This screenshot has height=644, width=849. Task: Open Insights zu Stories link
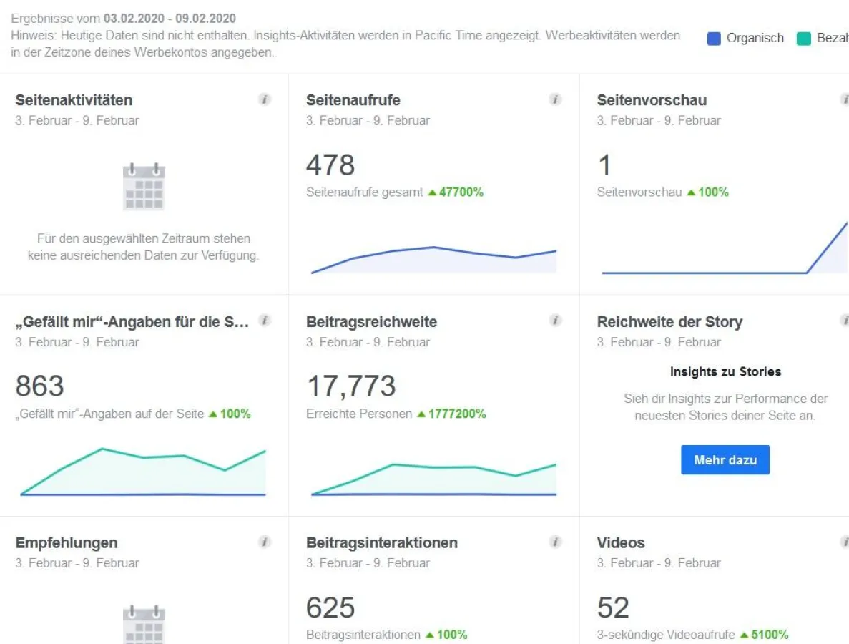click(x=725, y=371)
